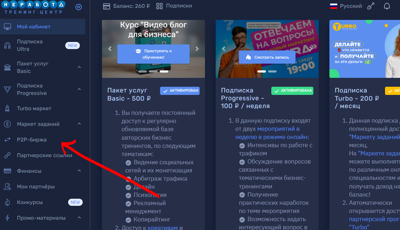Click the wallet card icon beside Баланс
The image size is (400, 230).
[x=106, y=6]
